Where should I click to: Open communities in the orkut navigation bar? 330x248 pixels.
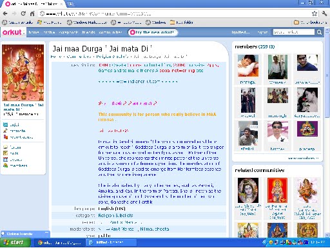110,32
